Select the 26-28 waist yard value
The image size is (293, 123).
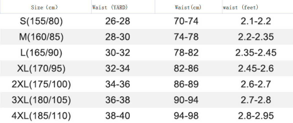118,21
